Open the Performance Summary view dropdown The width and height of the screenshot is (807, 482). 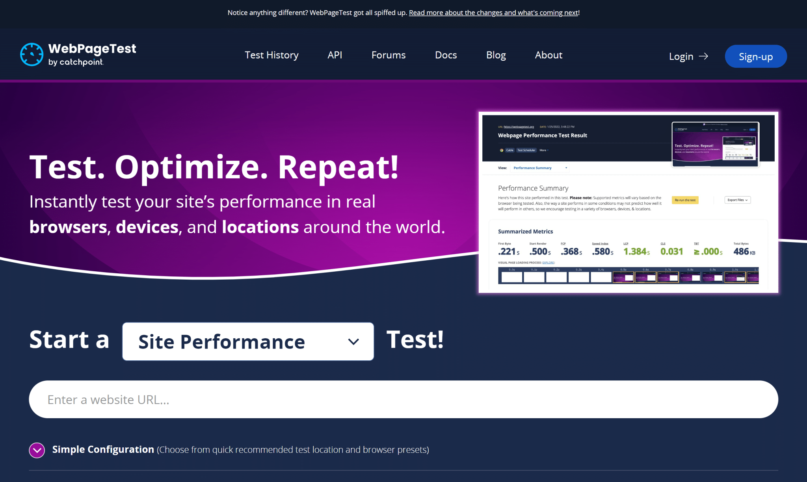pyautogui.click(x=539, y=168)
